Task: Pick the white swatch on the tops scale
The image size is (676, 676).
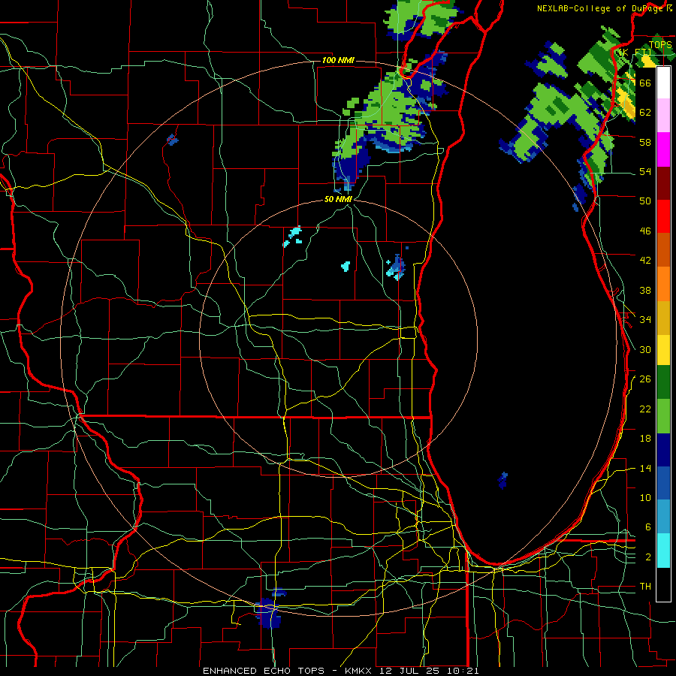Action: click(663, 83)
